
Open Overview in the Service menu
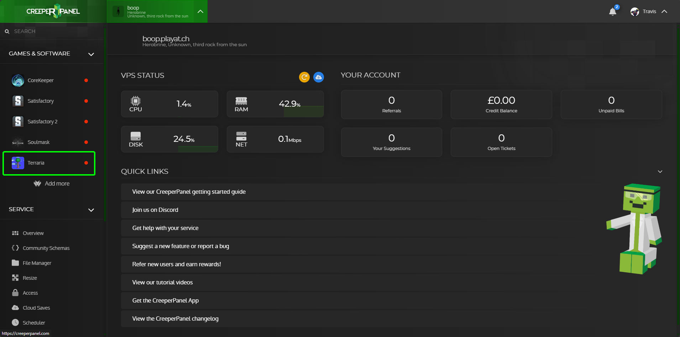point(33,233)
